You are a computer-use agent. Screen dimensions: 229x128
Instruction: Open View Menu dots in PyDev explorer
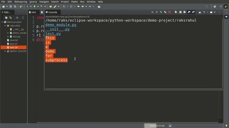coord(23,18)
